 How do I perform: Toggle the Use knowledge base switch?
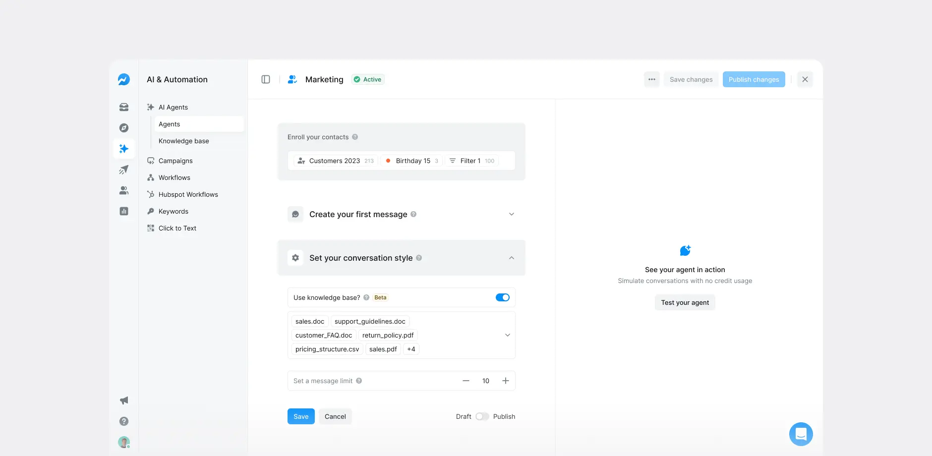(x=503, y=297)
